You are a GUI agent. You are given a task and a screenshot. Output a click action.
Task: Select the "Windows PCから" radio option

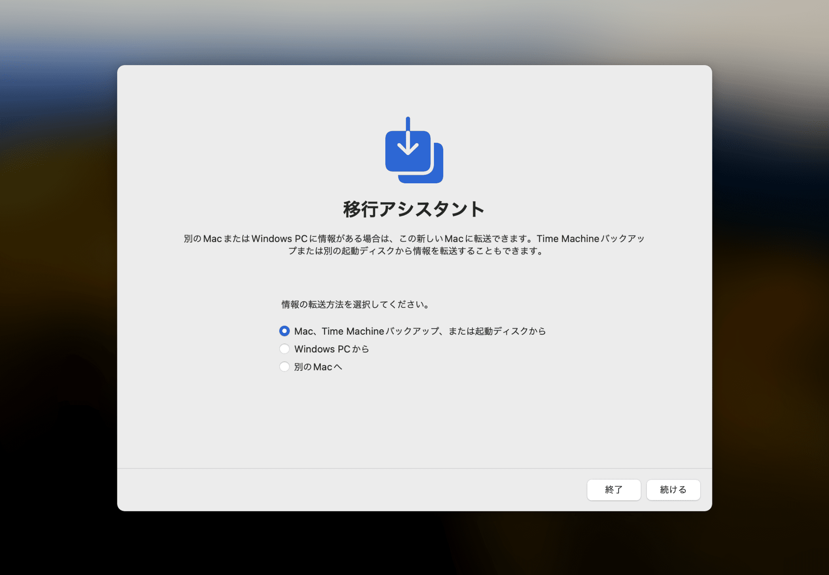point(285,349)
